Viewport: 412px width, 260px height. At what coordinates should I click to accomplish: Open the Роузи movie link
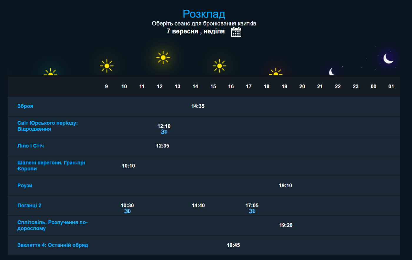25,185
